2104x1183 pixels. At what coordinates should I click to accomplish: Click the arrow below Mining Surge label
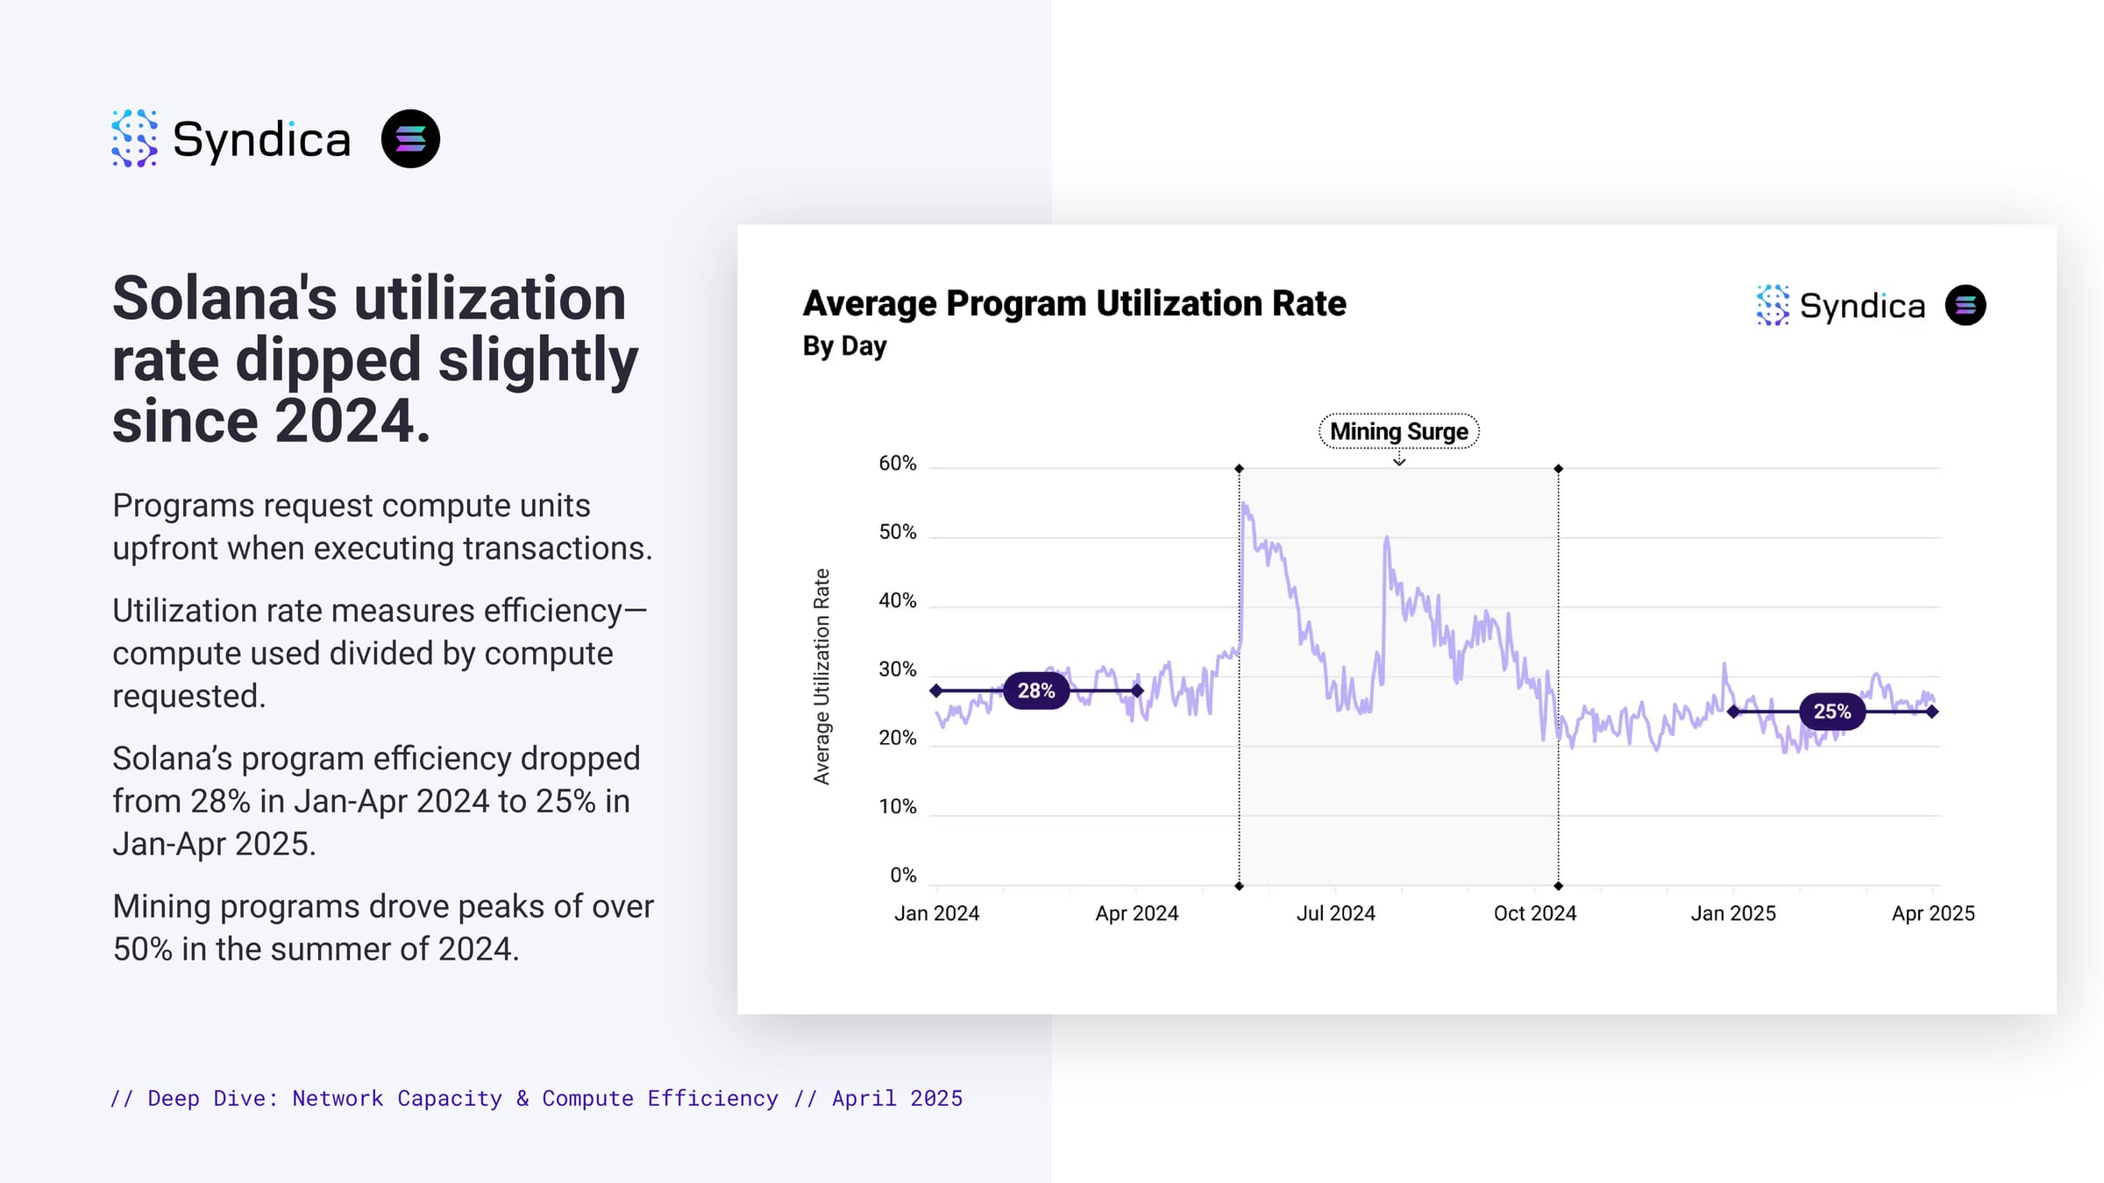1399,459
